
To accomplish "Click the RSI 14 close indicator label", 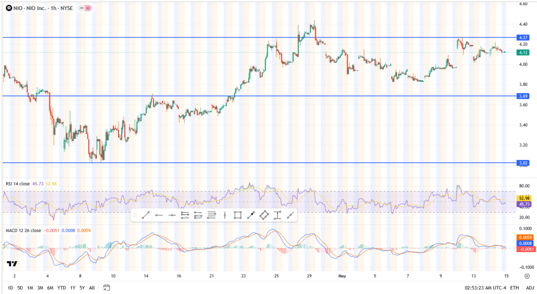I will pos(17,184).
